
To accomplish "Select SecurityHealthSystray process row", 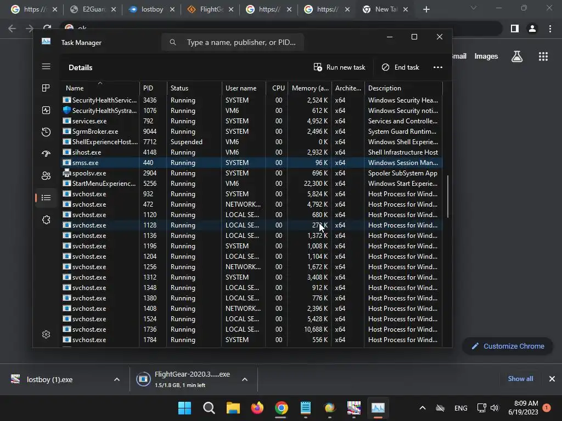I will [x=252, y=111].
